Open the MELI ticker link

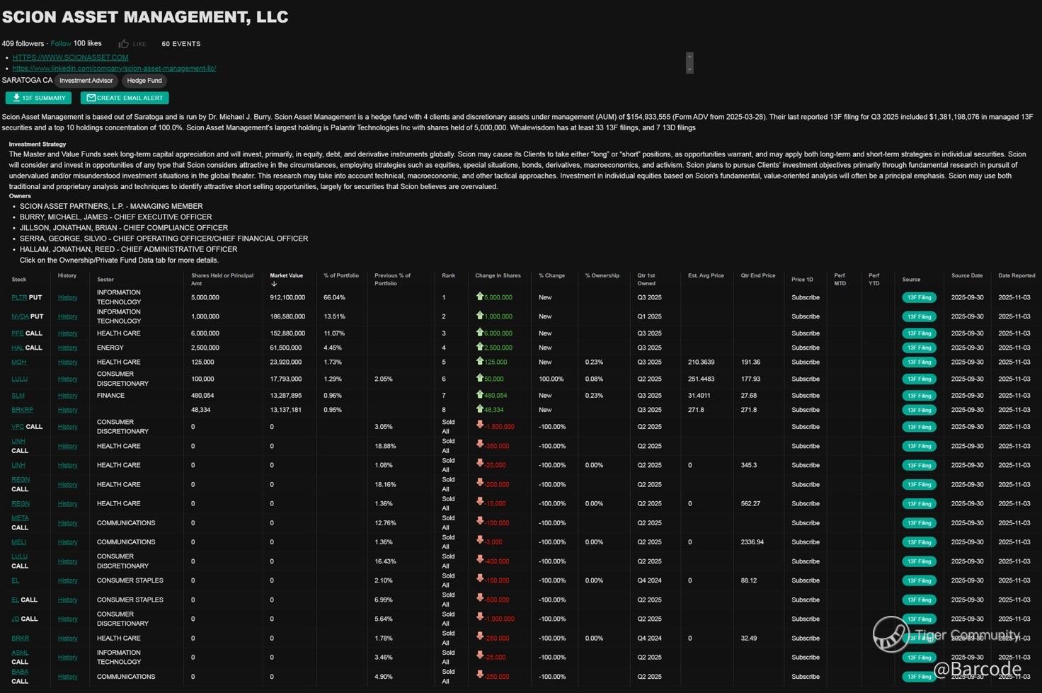coord(19,542)
